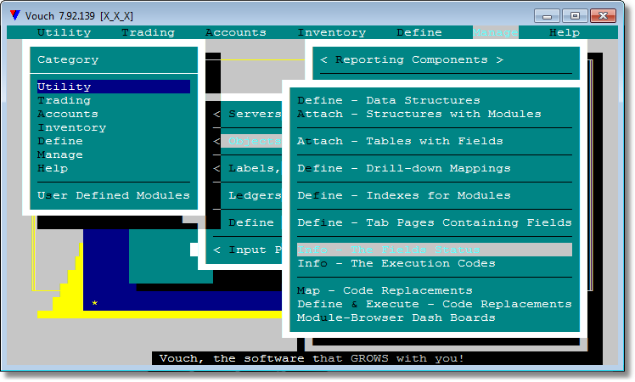Screen dimensions: 635x382
Task: Open the Accounts menu in menu bar
Action: pos(236,32)
